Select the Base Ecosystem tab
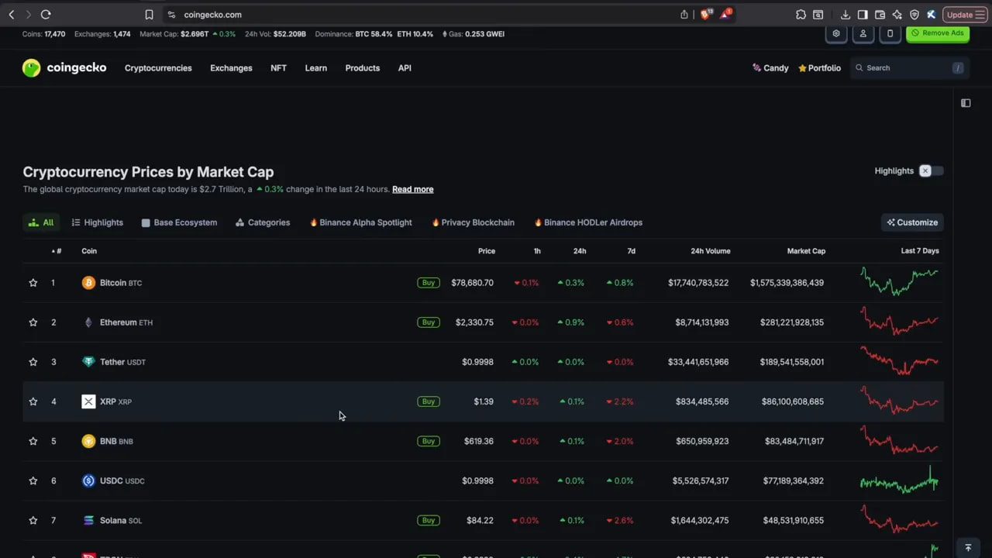 pos(179,222)
